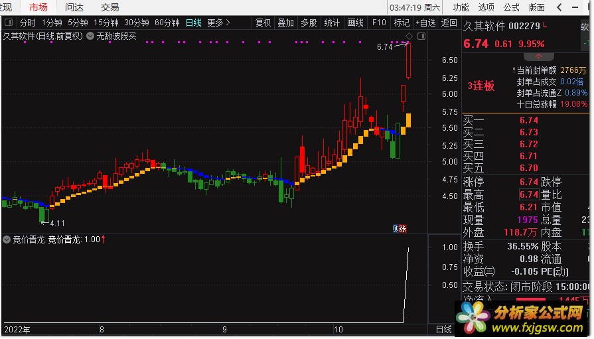The width and height of the screenshot is (594, 339).
Task: Open the 功能 menu
Action: (x=461, y=7)
